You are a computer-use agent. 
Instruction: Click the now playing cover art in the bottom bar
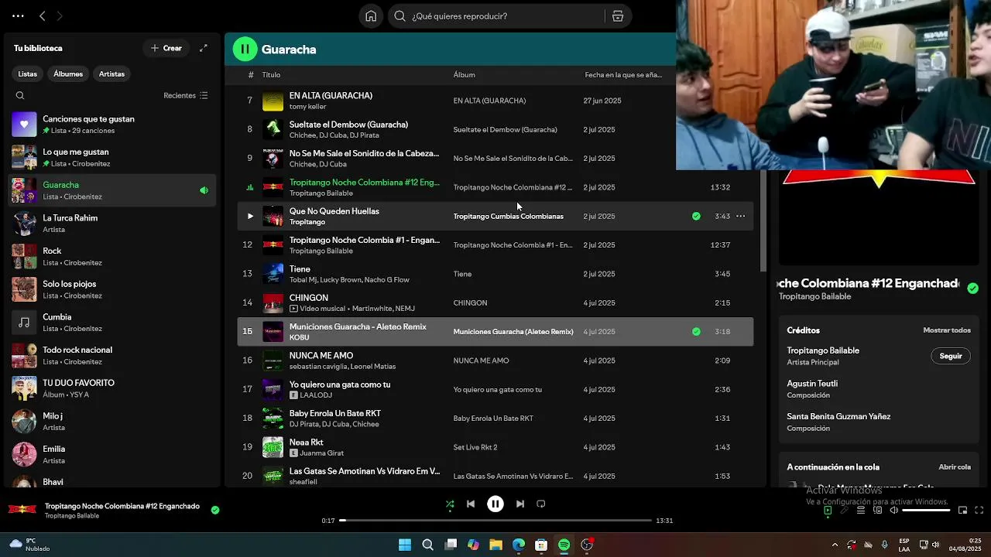pyautogui.click(x=22, y=511)
